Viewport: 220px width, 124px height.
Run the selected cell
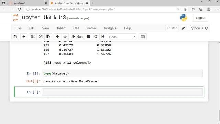tap(77, 37)
